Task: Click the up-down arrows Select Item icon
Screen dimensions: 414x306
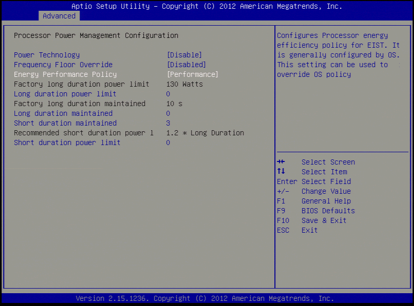Action: point(280,172)
